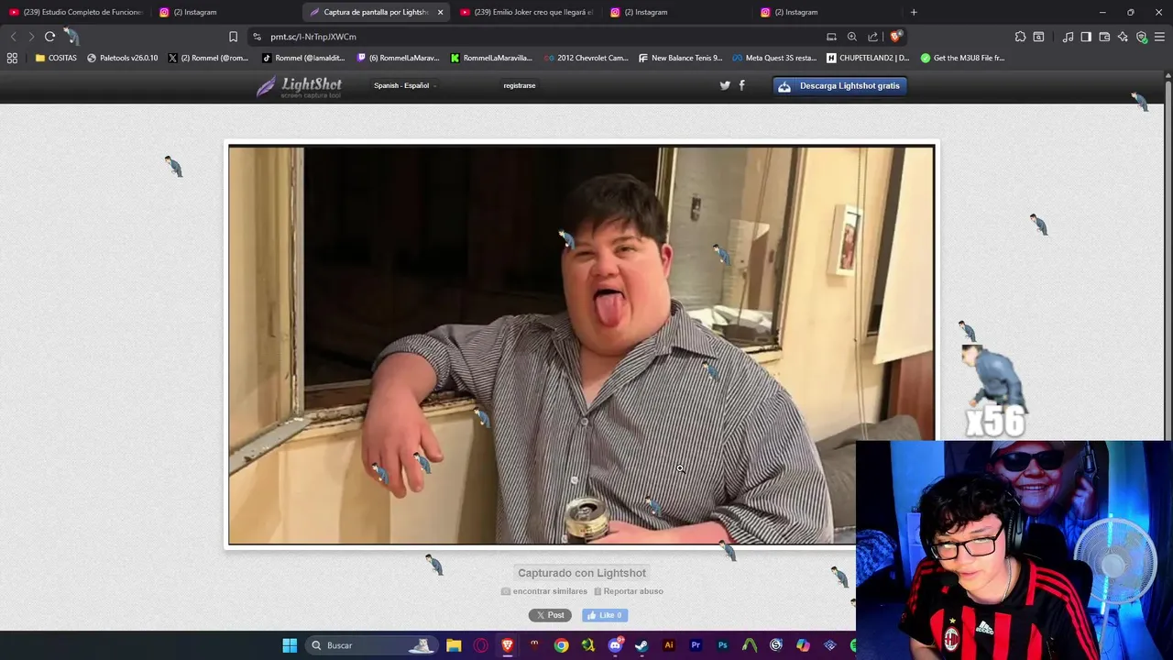Open Brave browser taskbar icon
The image size is (1173, 660).
point(508,645)
